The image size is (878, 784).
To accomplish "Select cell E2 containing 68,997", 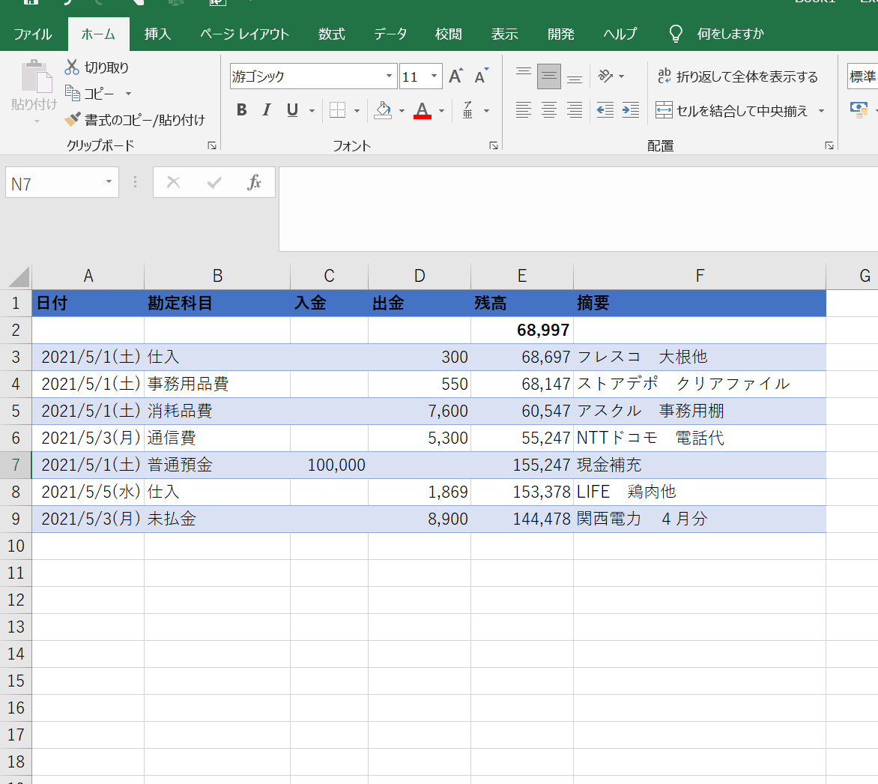I will 521,330.
